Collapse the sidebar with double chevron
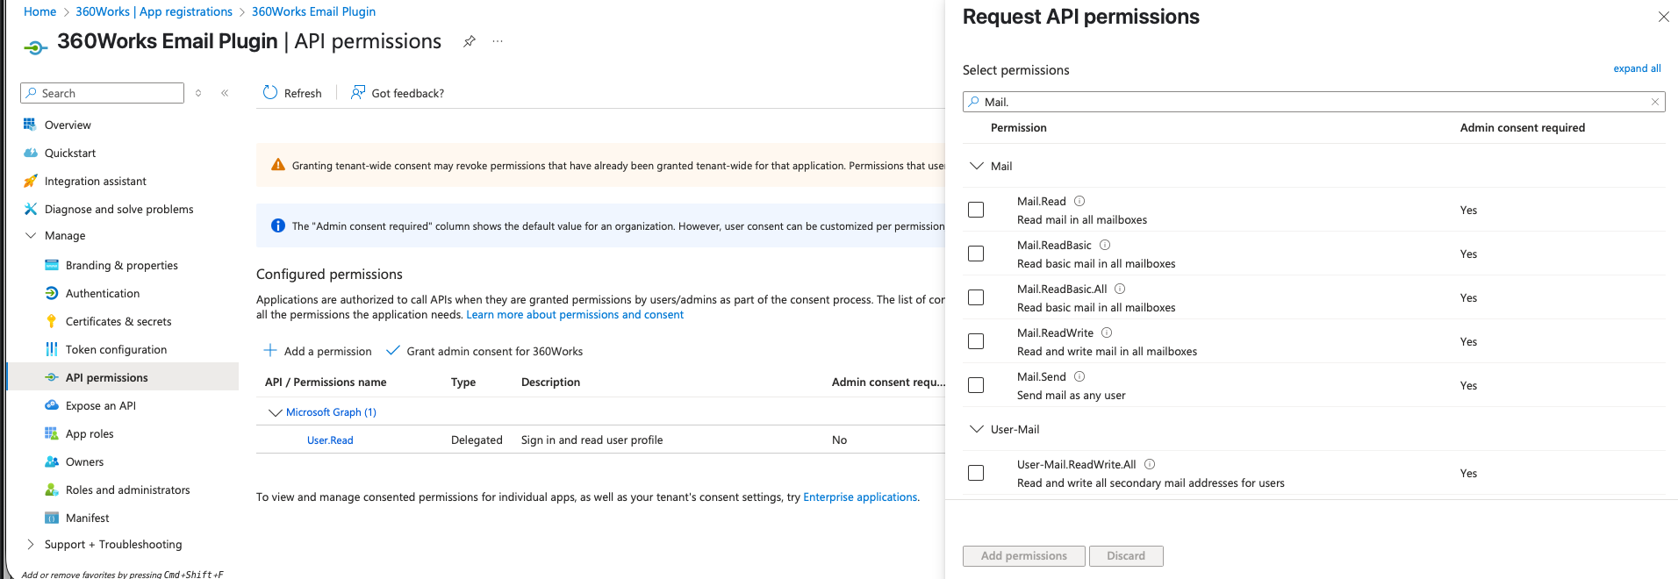The width and height of the screenshot is (1678, 579). point(225,93)
